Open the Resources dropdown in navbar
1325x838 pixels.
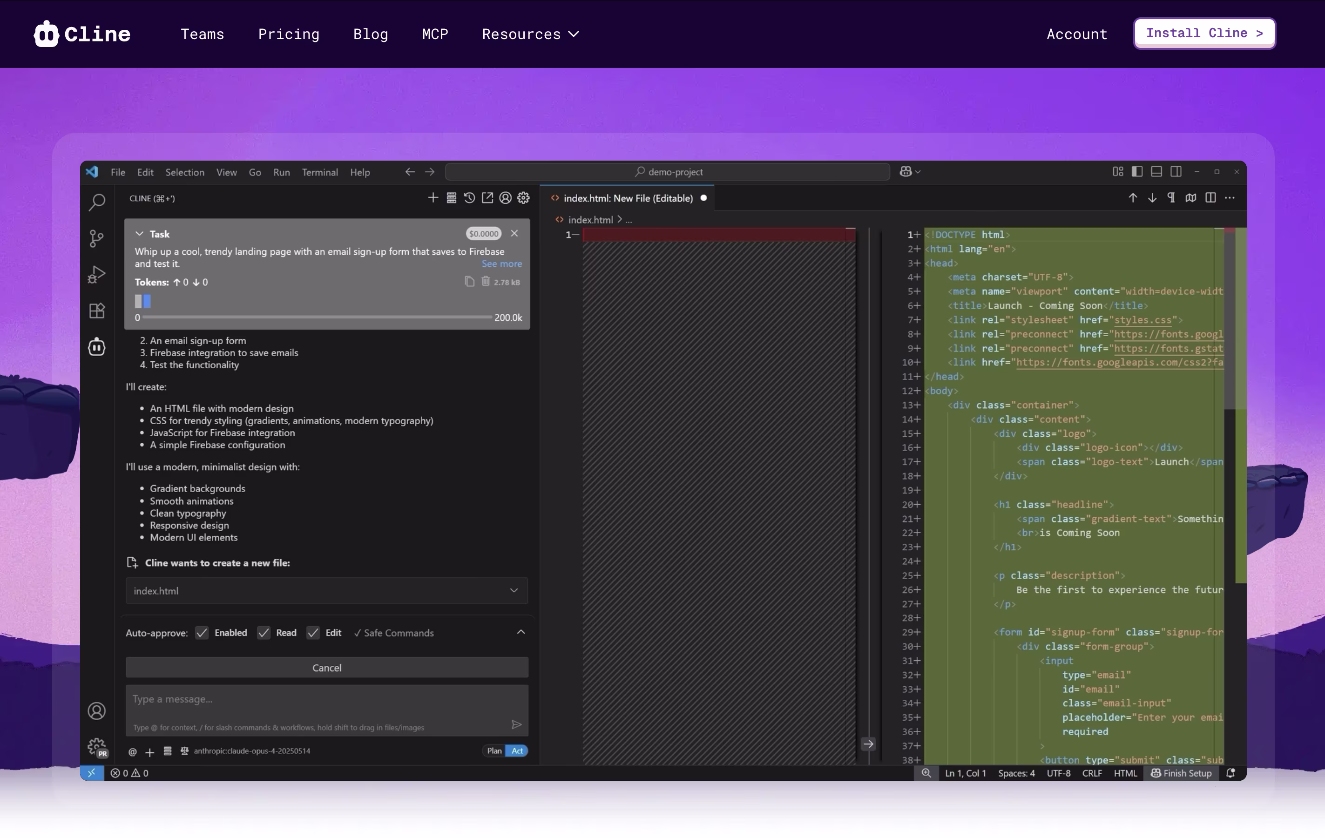(530, 34)
